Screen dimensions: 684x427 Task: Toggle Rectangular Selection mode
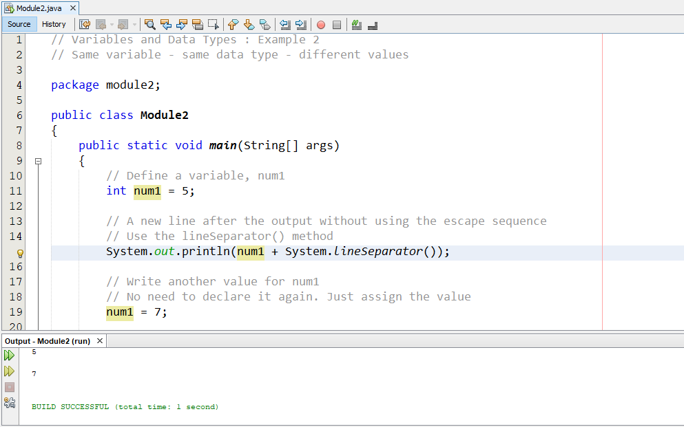pos(214,25)
